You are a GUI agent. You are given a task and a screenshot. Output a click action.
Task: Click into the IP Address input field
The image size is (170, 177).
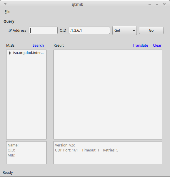(43, 30)
